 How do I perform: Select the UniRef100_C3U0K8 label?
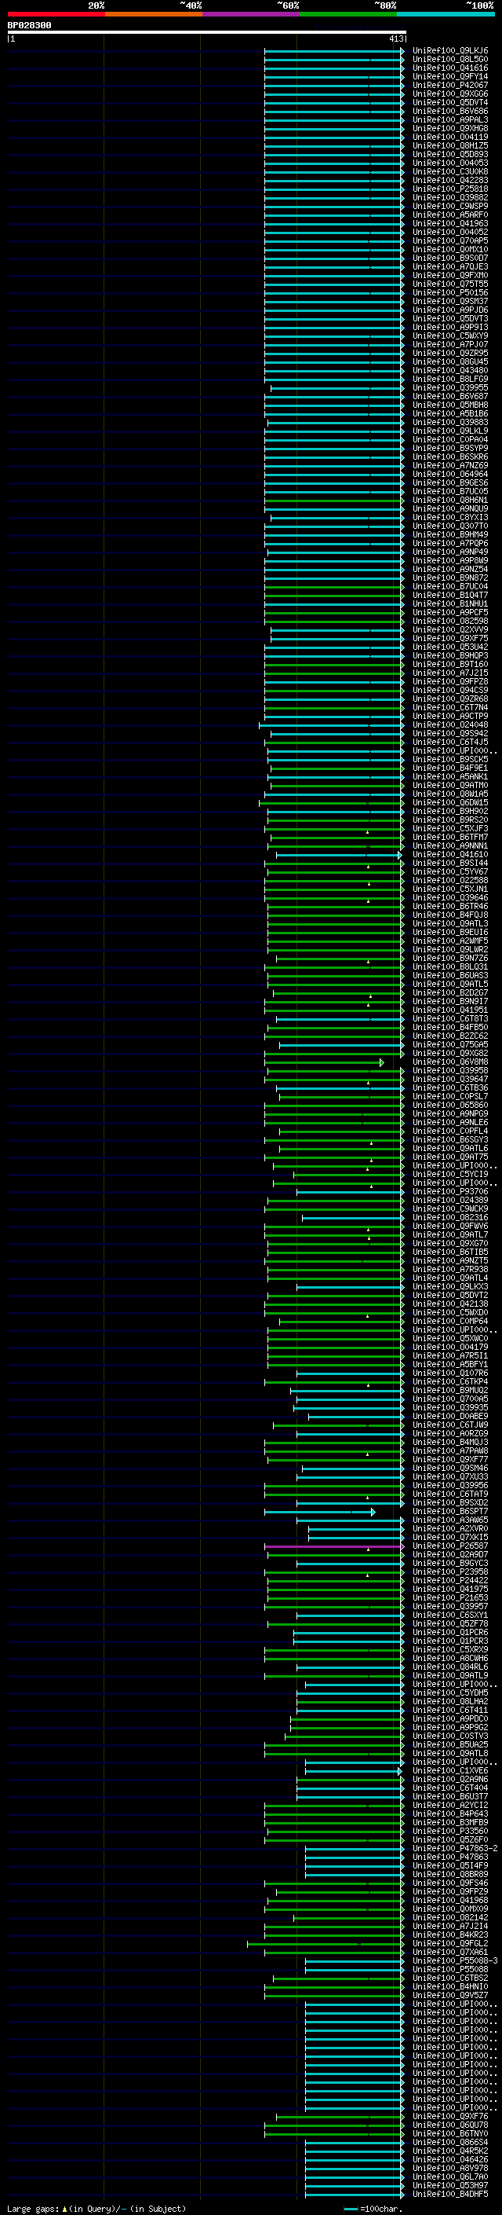click(x=449, y=172)
